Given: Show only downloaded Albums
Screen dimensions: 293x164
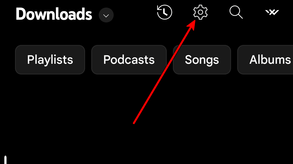Looking at the screenshot, I should point(265,60).
